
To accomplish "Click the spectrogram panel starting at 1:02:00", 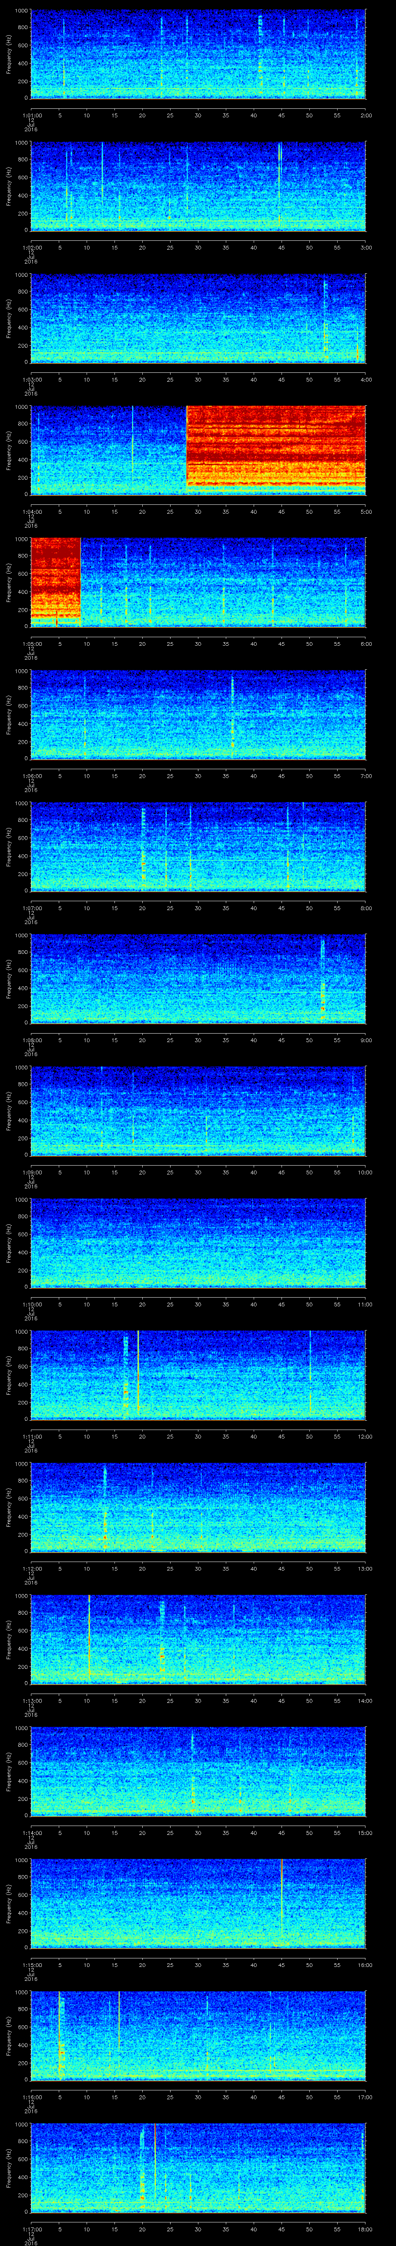I will (198, 186).
